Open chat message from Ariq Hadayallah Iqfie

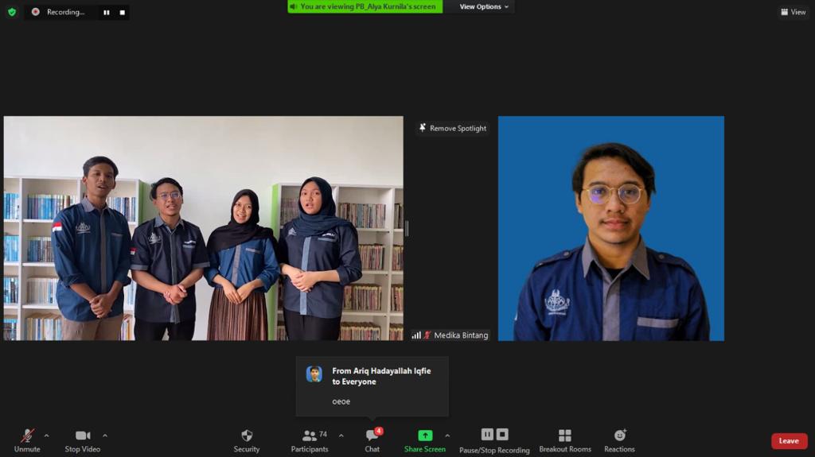[x=372, y=385]
